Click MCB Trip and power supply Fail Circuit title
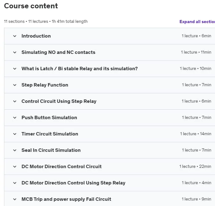Screen dimensions: 215x206 pyautogui.click(x=66, y=199)
